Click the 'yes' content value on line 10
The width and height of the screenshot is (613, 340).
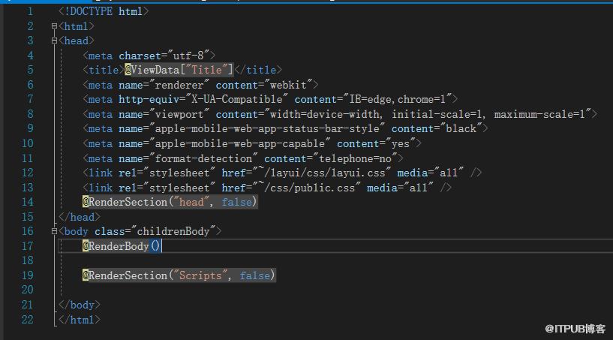click(401, 143)
